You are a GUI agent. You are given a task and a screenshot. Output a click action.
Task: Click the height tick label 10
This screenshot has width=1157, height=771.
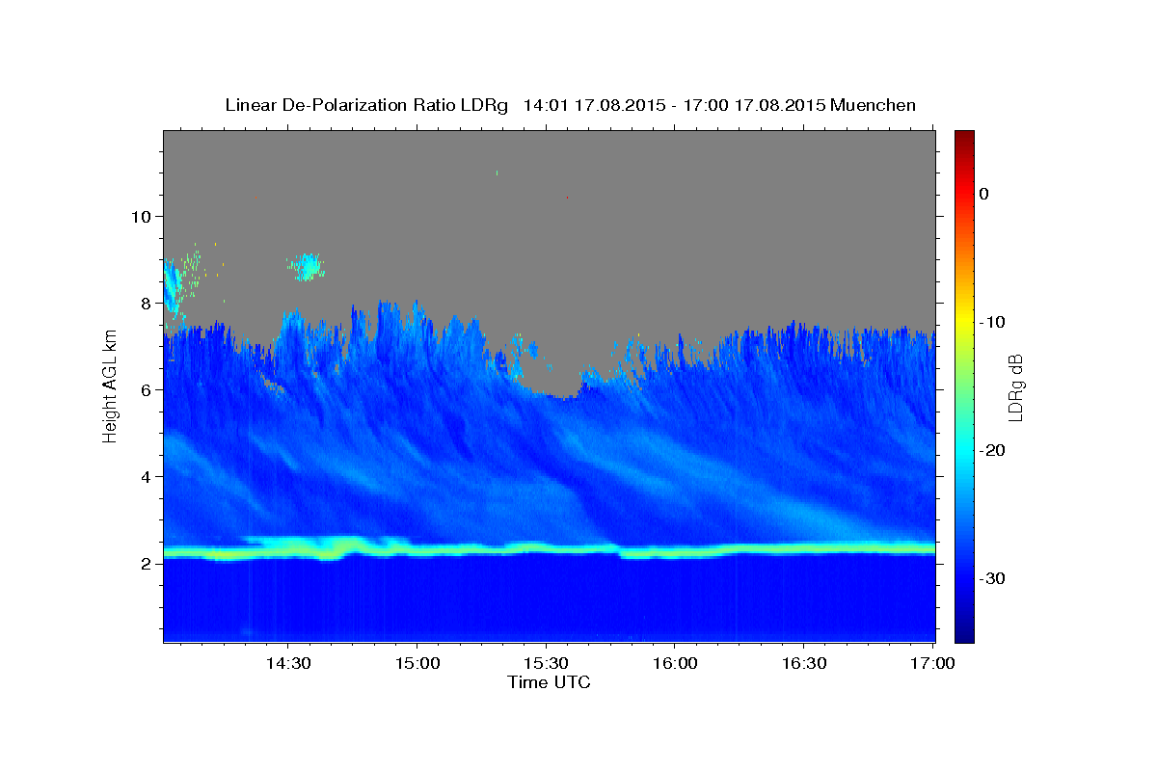click(140, 217)
